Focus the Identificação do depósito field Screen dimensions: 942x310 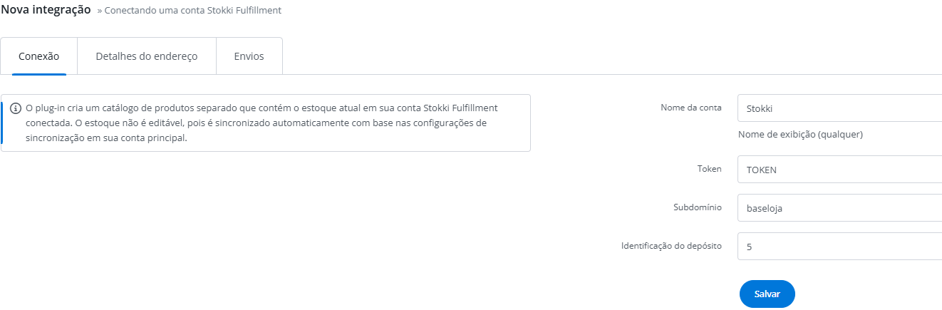(x=839, y=247)
